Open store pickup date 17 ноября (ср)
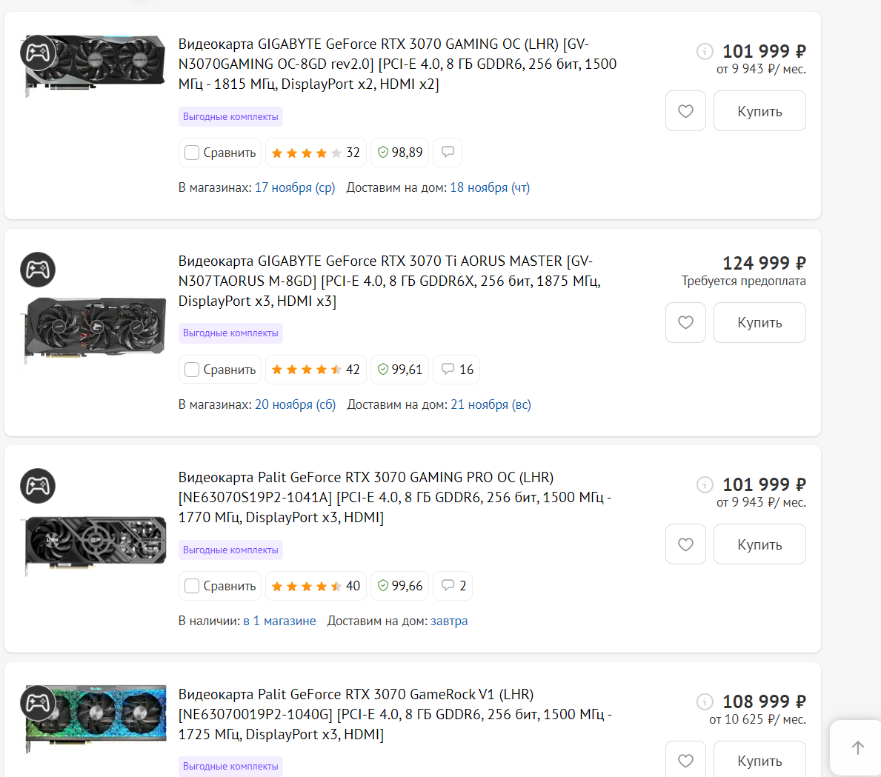Viewport: 881px width, 777px height. [x=295, y=187]
